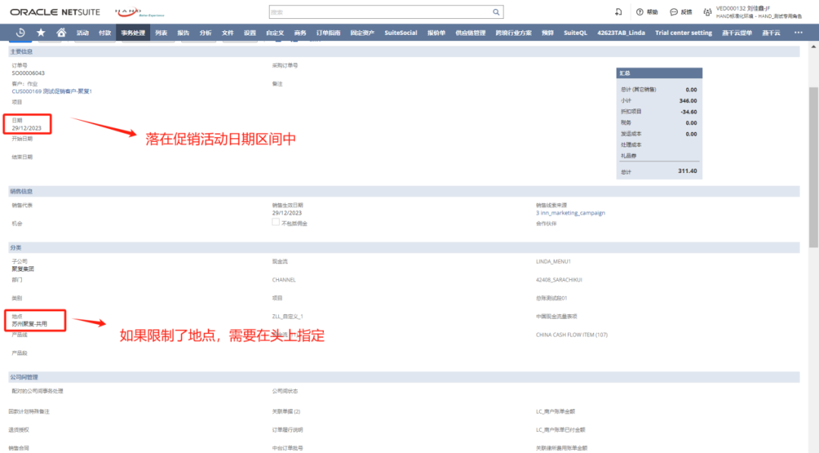
Task: Click the summary total 311.40
Action: [687, 171]
